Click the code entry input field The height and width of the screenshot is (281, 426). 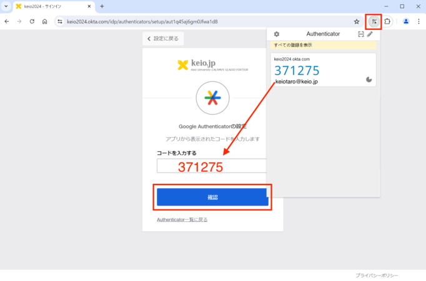coord(211,166)
